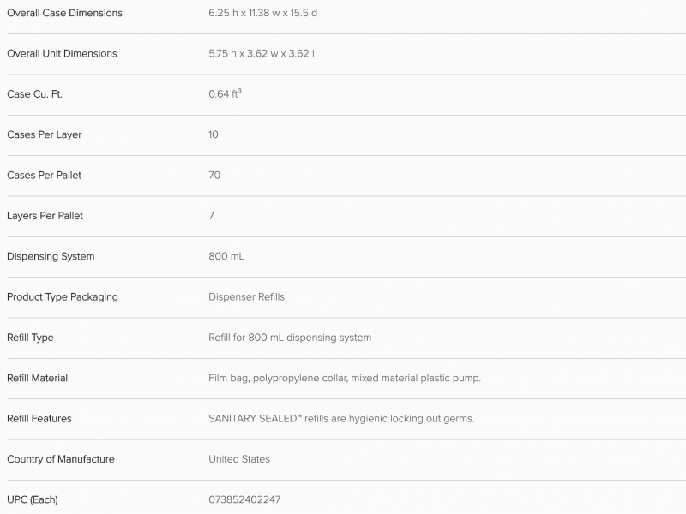
Task: Click the Dispensing System label
Action: [51, 256]
